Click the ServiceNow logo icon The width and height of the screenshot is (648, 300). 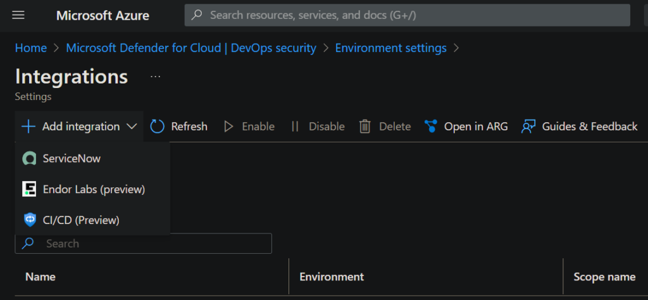(29, 159)
